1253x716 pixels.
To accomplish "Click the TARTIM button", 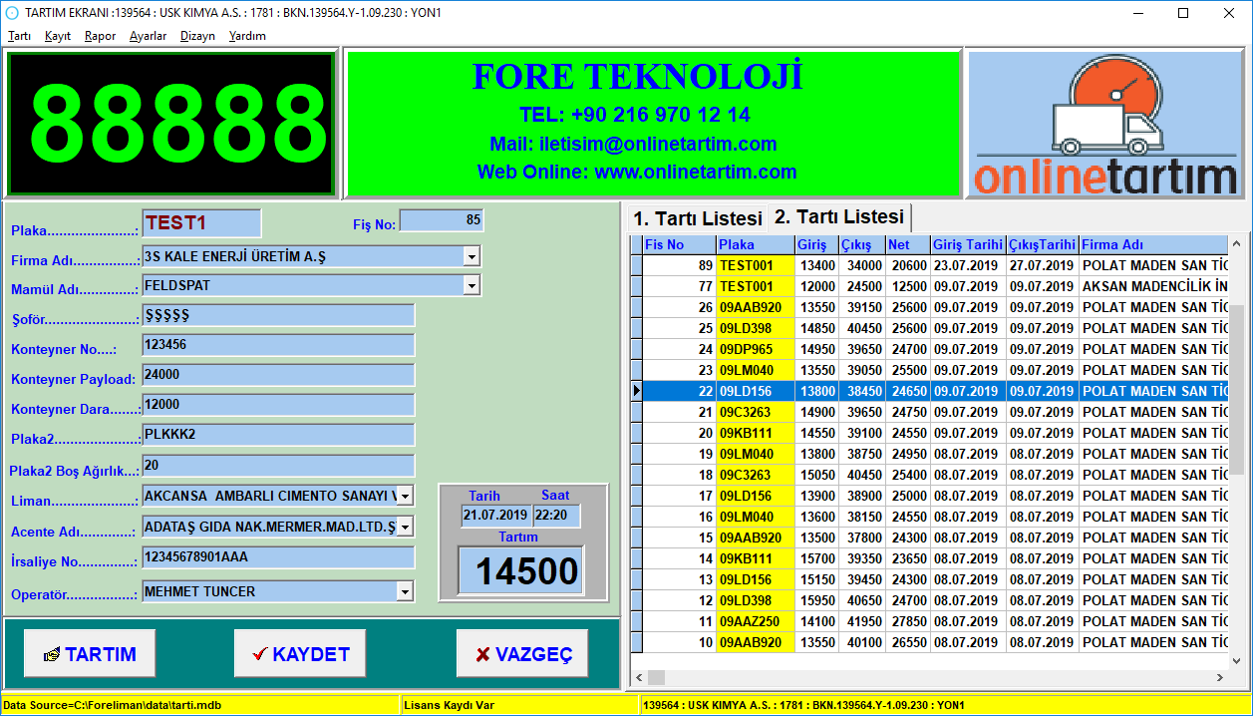I will [x=90, y=654].
